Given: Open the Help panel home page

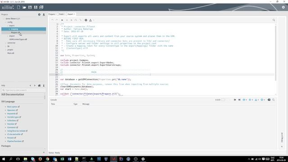Looking at the screenshot, I should (39, 85).
